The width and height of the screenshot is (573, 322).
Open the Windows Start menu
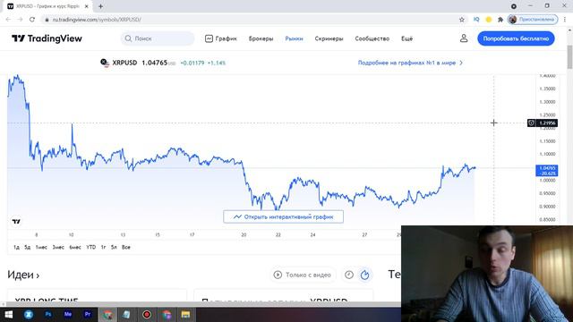tap(8, 314)
